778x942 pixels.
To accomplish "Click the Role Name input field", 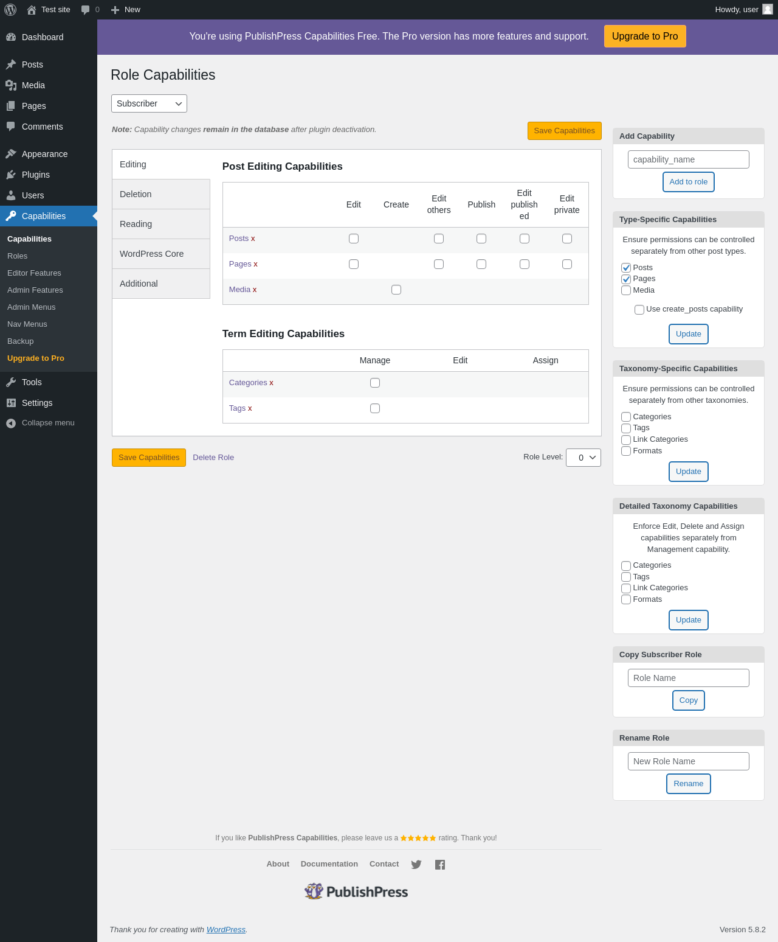I will [689, 678].
